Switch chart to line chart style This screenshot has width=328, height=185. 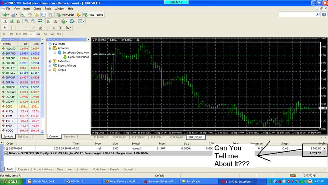[x=18, y=21]
